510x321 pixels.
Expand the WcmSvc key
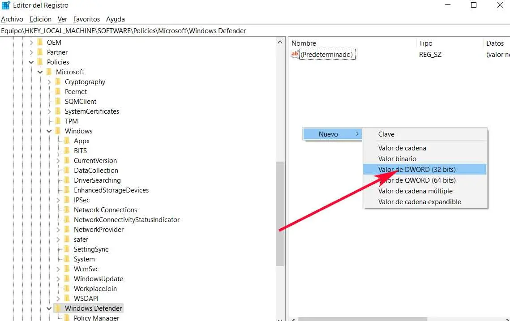point(58,269)
